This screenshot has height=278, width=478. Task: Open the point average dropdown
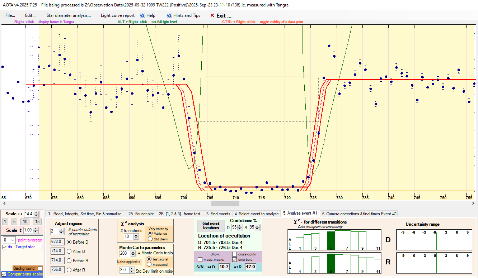pos(9,240)
